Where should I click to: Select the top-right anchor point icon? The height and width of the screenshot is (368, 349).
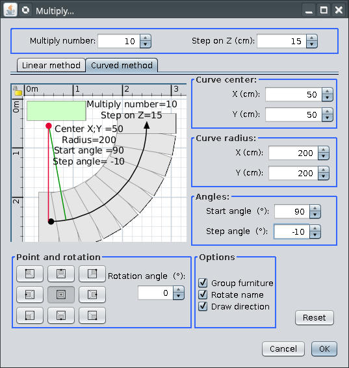tap(92, 274)
